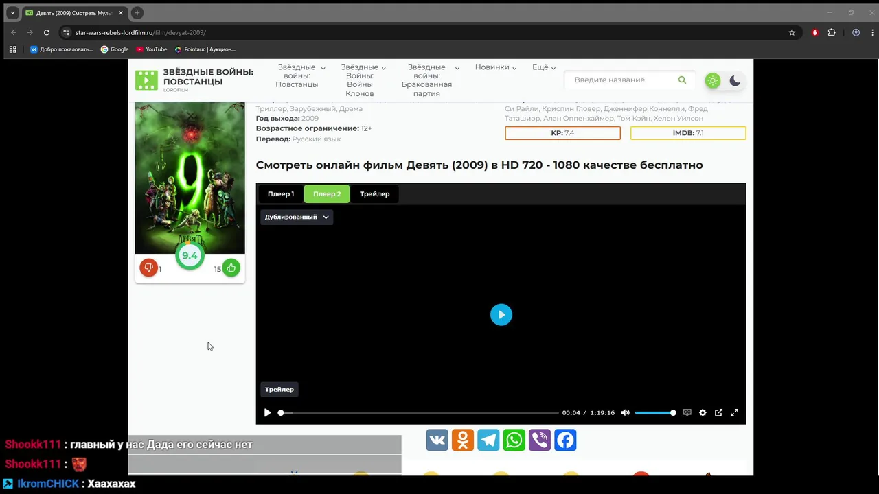Adjust the player volume slider

click(654, 413)
